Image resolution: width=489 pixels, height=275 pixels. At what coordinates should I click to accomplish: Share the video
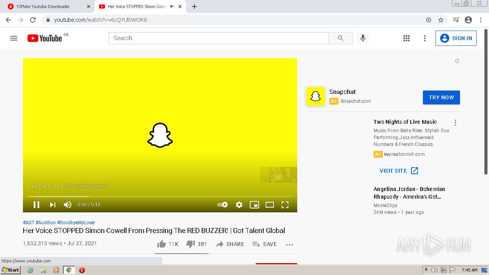[x=230, y=244]
